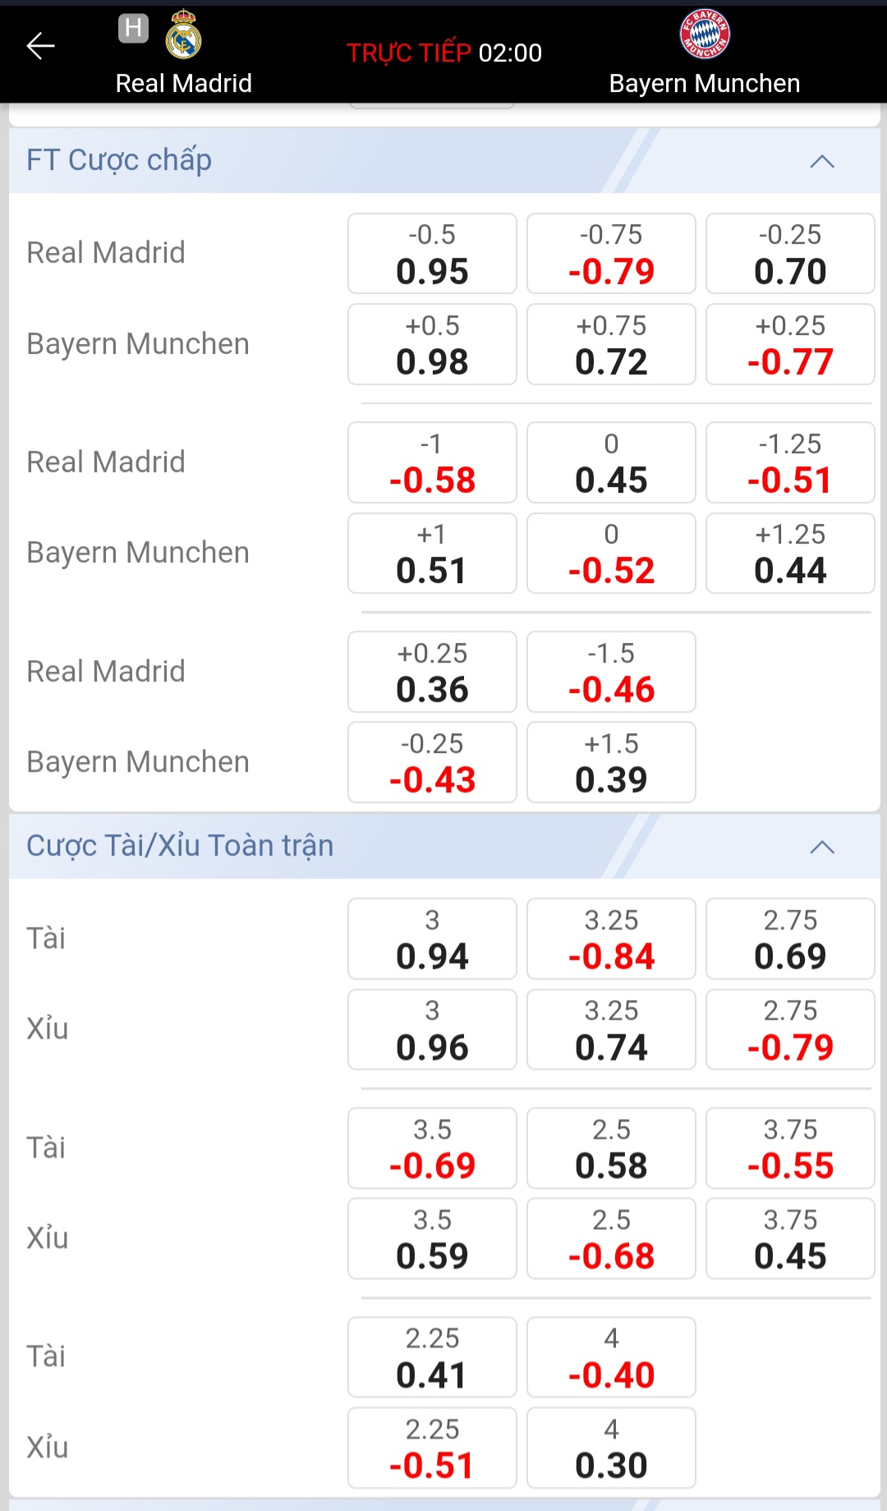Select Real Madrid -1 handicap at -0.58
The image size is (887, 1511).
point(432,463)
